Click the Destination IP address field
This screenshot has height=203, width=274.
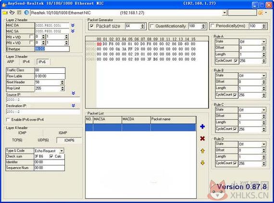click(x=43, y=112)
